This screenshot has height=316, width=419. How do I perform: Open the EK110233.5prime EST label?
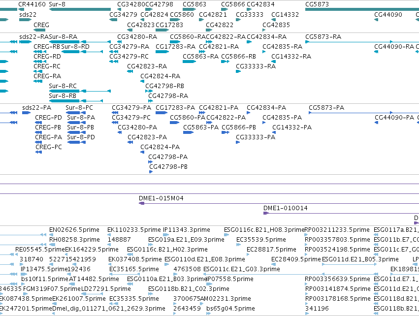pyautogui.click(x=134, y=230)
